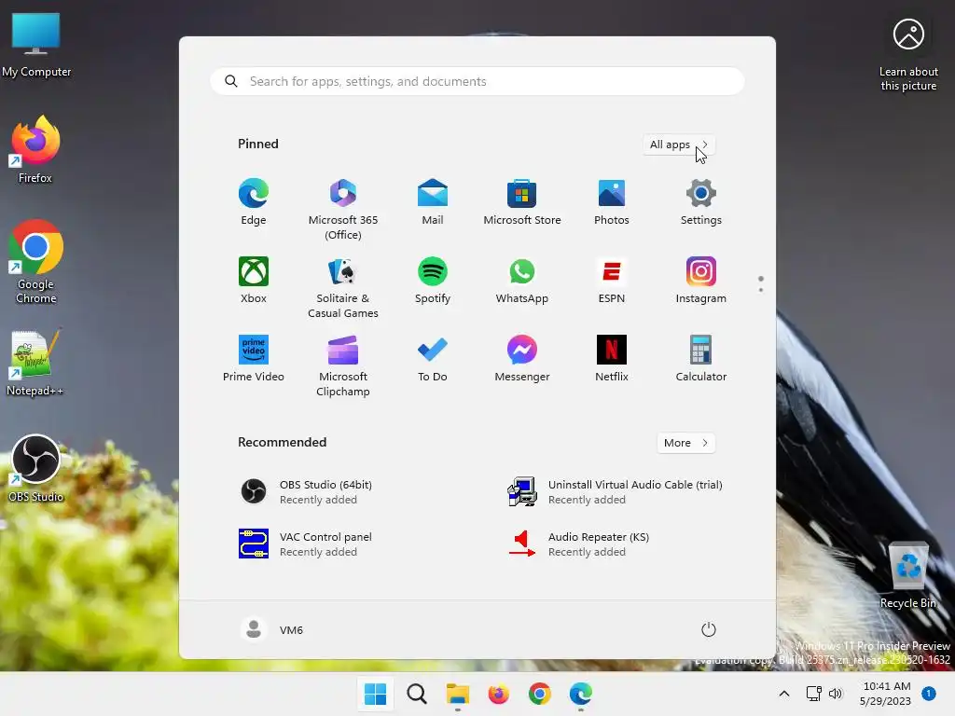Launch Spotify from the Start menu
Screen dimensions: 955x716
pos(433,281)
